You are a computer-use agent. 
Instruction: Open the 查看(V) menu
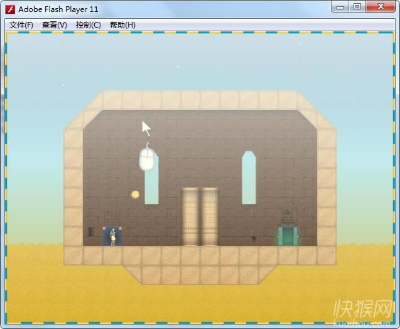coord(54,25)
